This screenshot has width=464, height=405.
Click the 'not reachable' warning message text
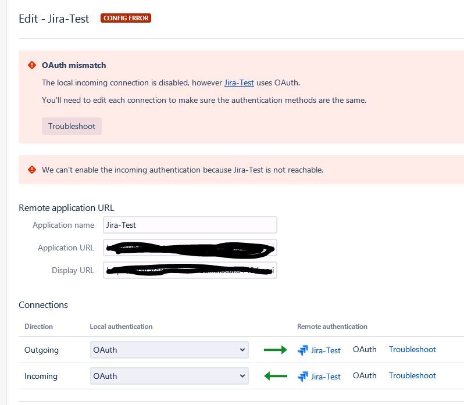pyautogui.click(x=183, y=170)
